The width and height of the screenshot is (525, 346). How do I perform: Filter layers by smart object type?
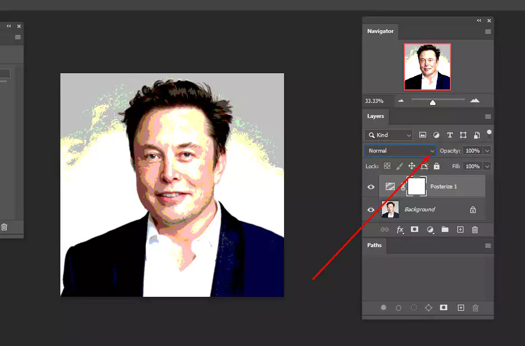477,135
